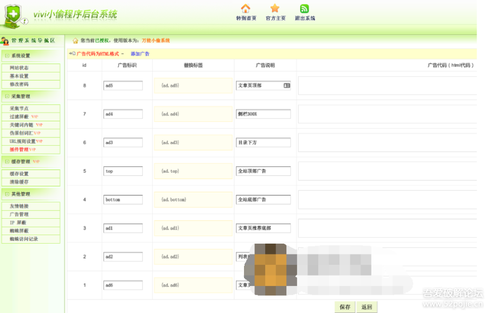The height and width of the screenshot is (313, 488).
Task: Click the user icon beside 管理系统导航区
Action: 5,41
